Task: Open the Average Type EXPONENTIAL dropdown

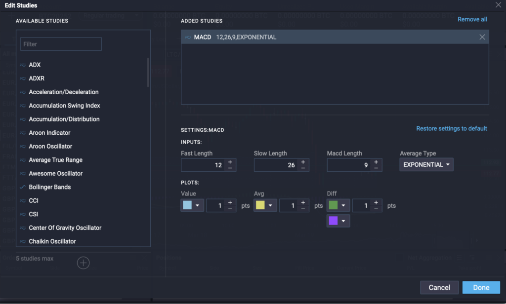Action: tap(426, 165)
